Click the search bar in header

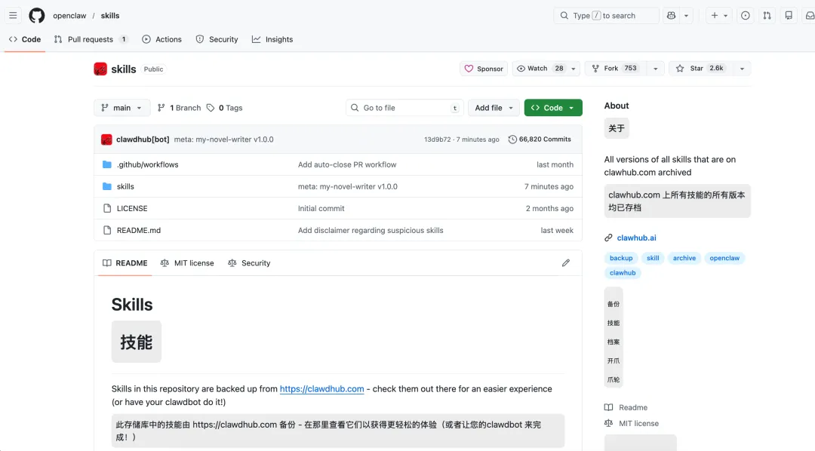(606, 16)
